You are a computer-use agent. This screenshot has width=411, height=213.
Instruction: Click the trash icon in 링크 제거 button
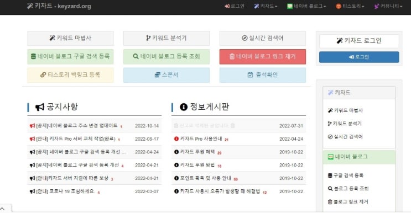pyautogui.click(x=232, y=56)
